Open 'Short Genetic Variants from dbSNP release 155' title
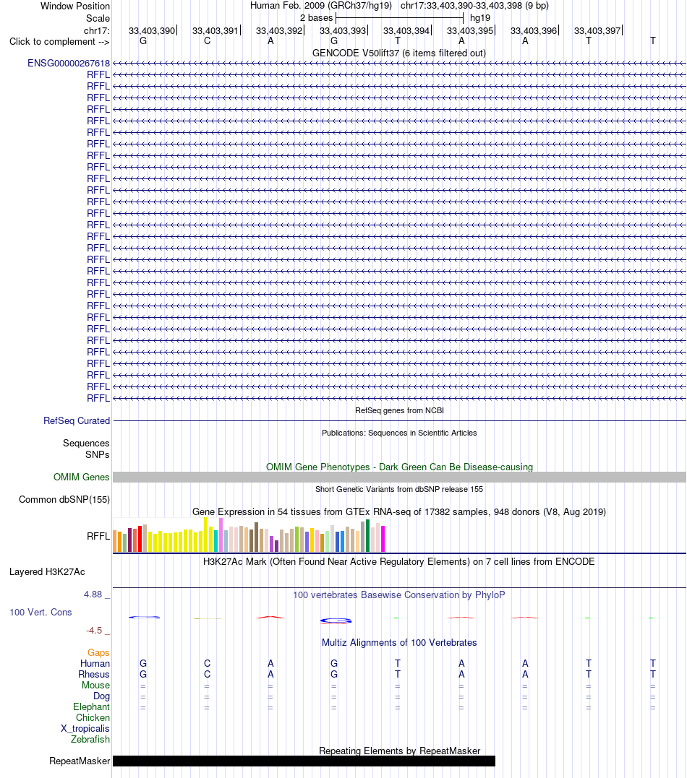 tap(399, 489)
